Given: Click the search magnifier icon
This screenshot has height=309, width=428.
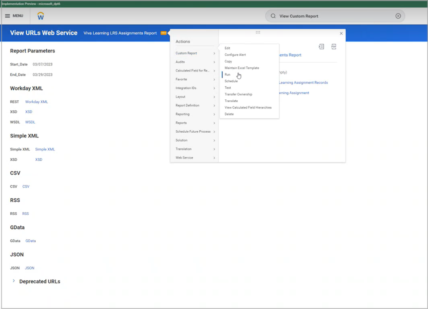Looking at the screenshot, I should pos(273,16).
